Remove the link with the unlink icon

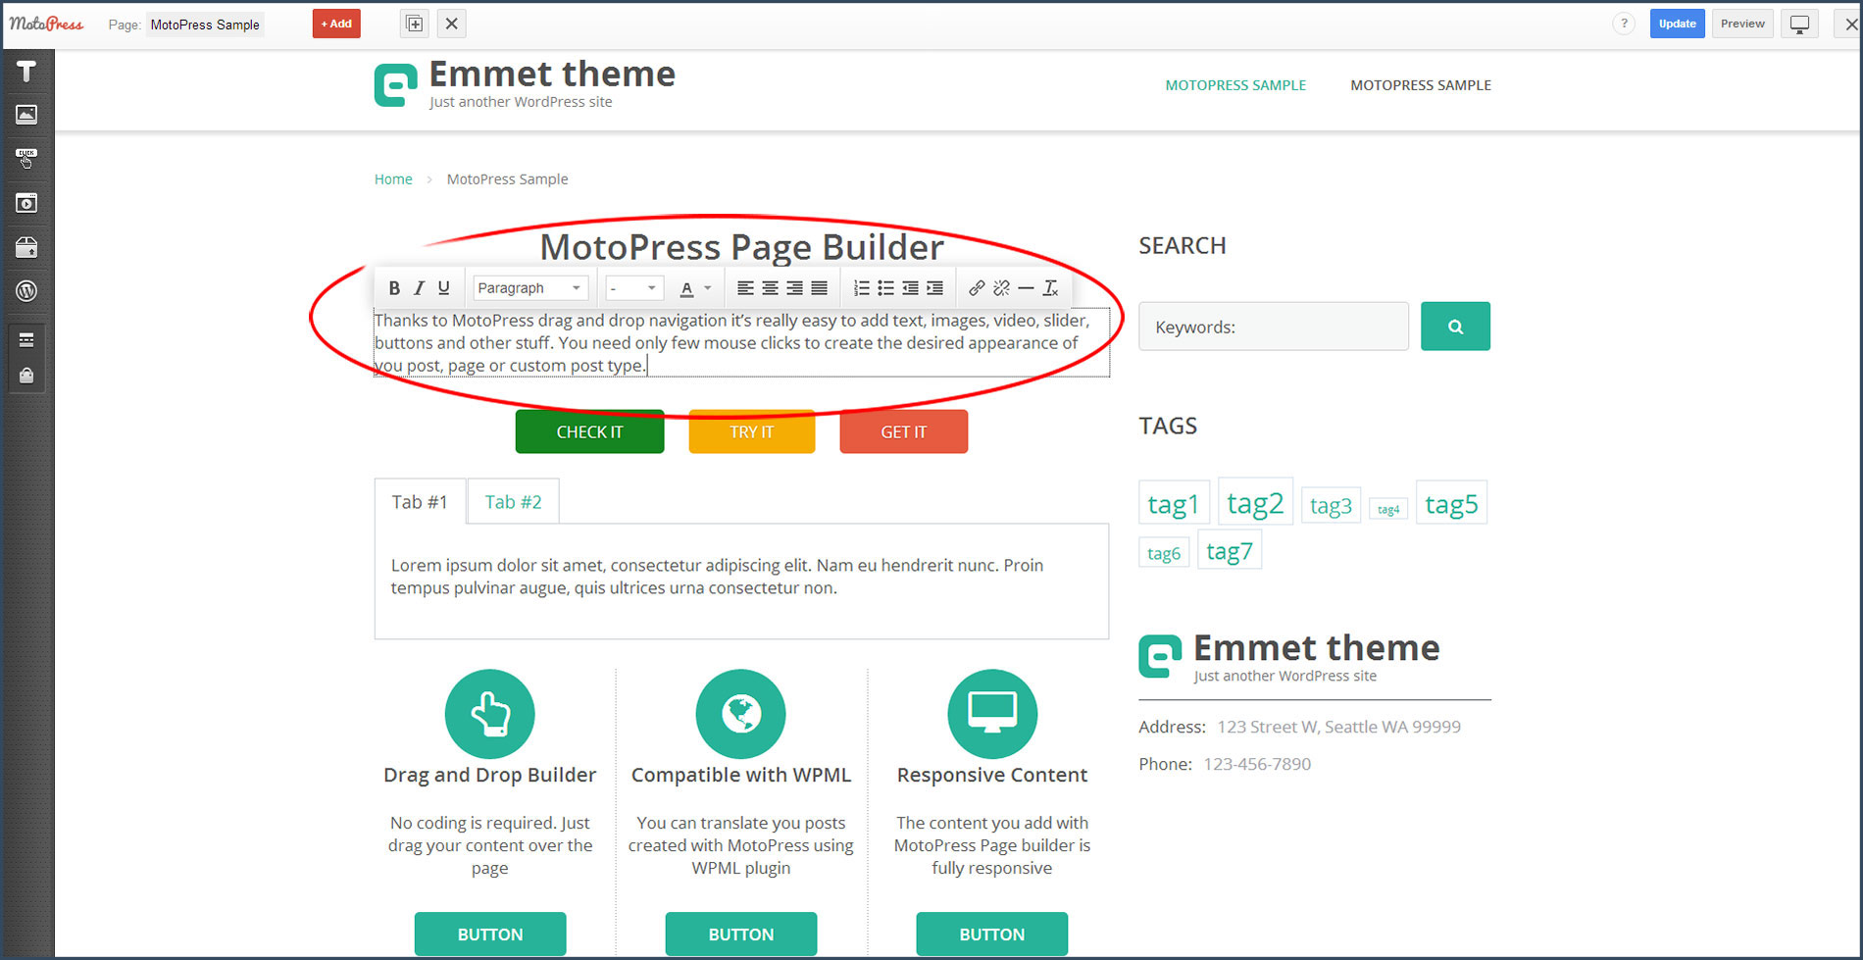(x=1001, y=288)
